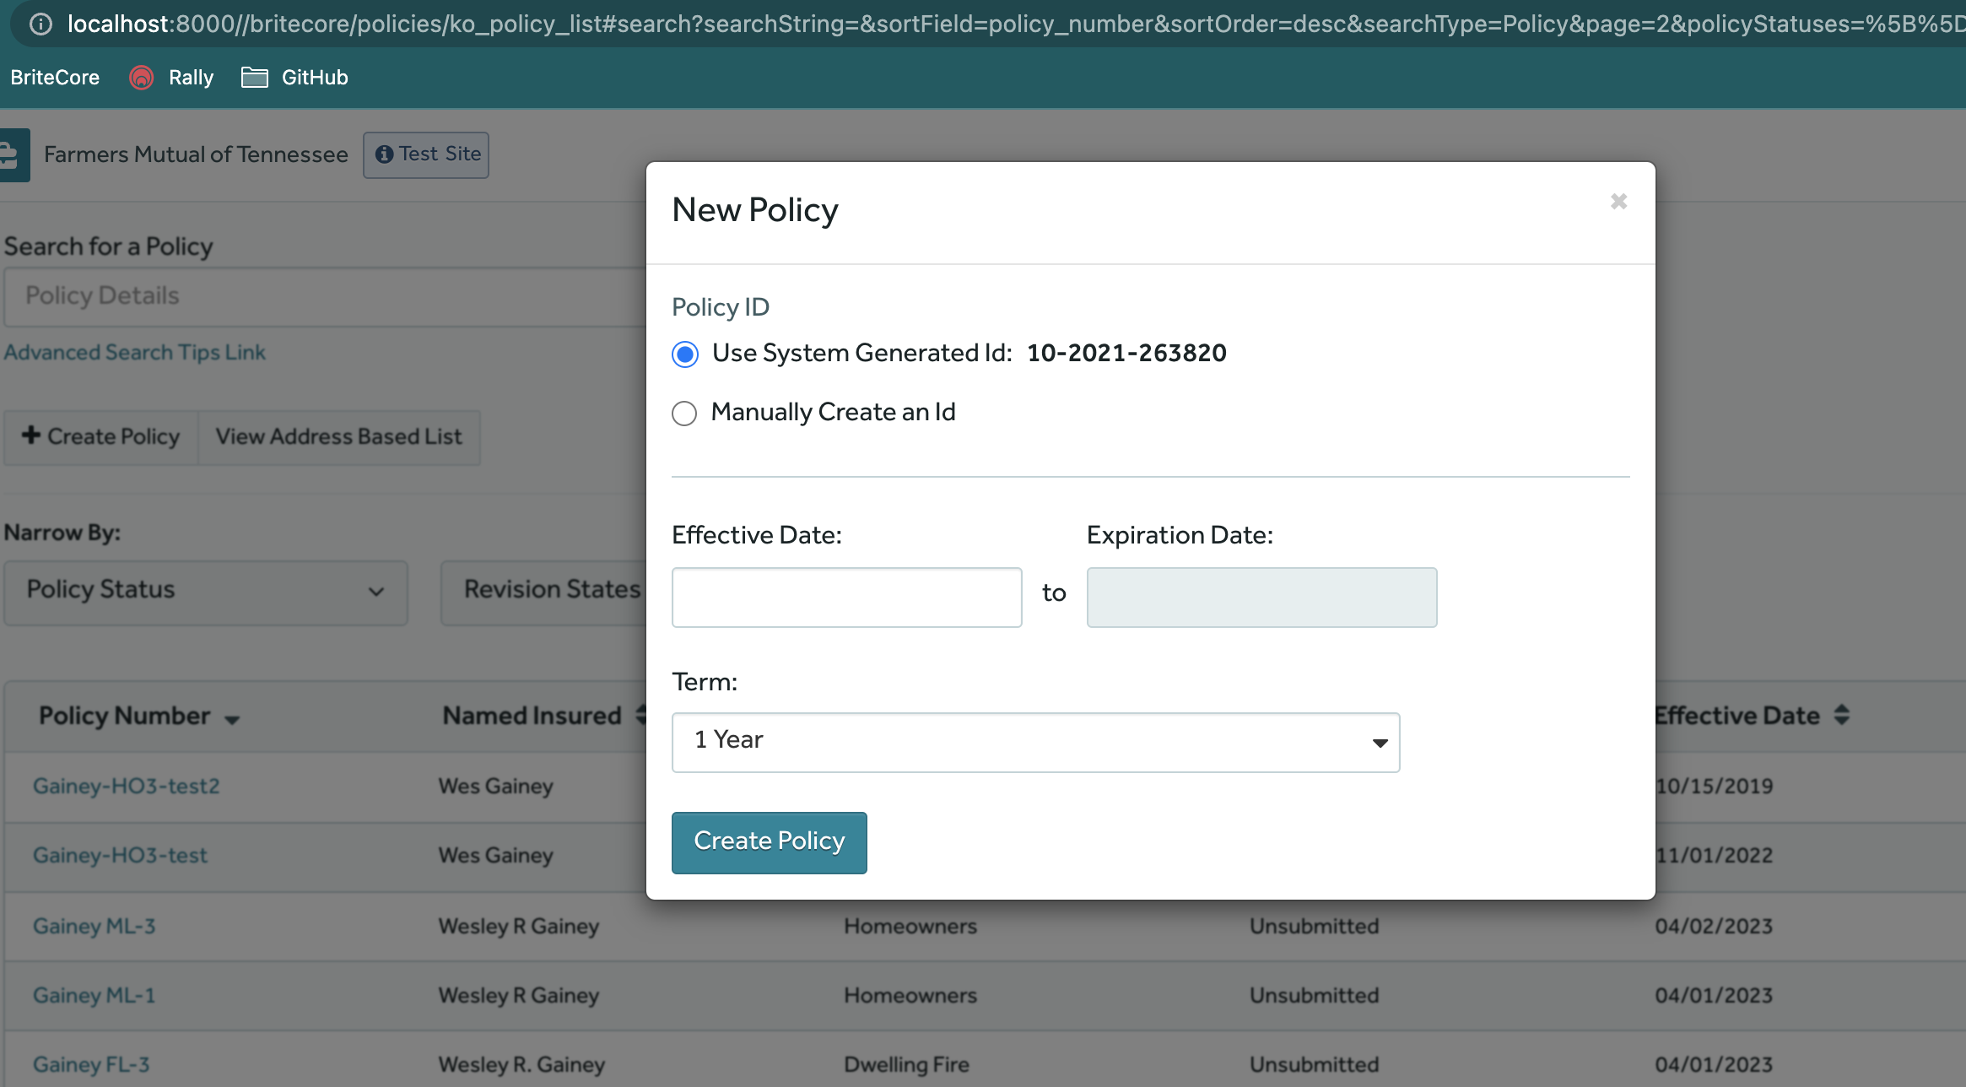Close the New Policy dialog

pyautogui.click(x=1618, y=202)
